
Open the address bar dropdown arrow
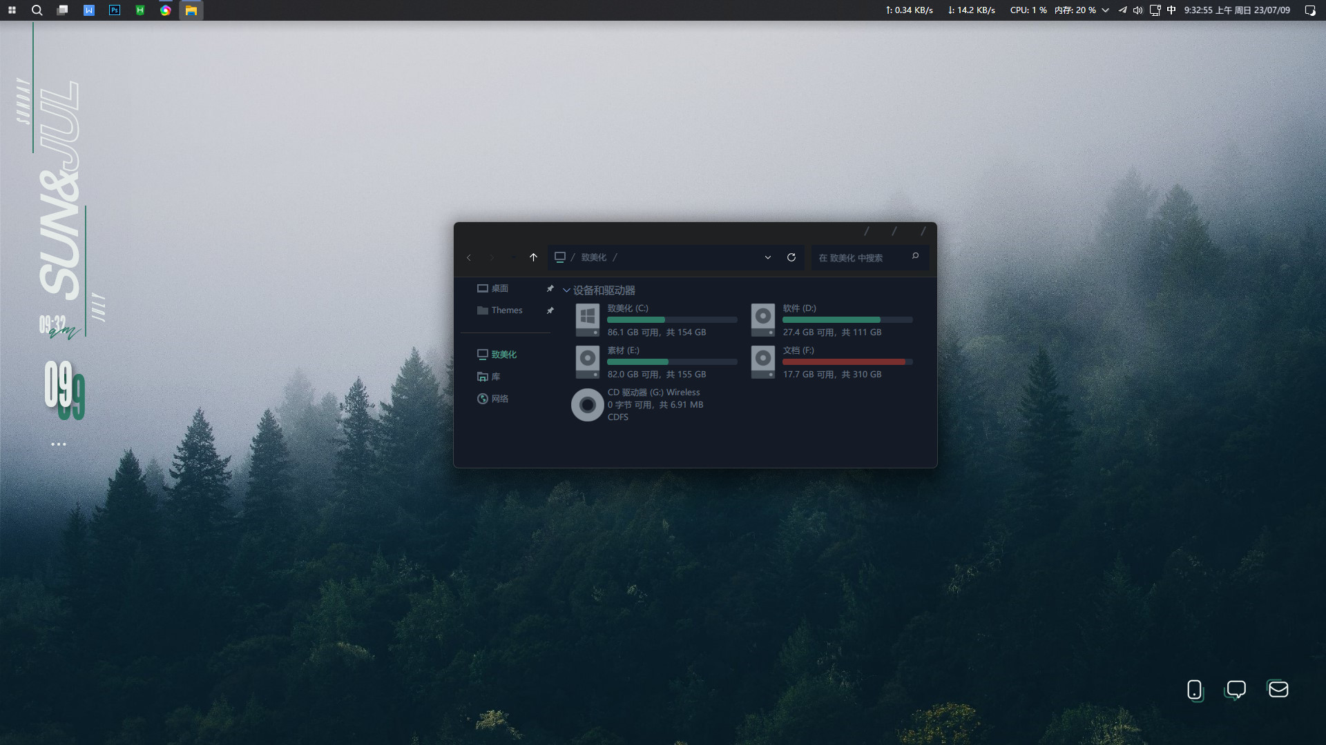pos(767,257)
